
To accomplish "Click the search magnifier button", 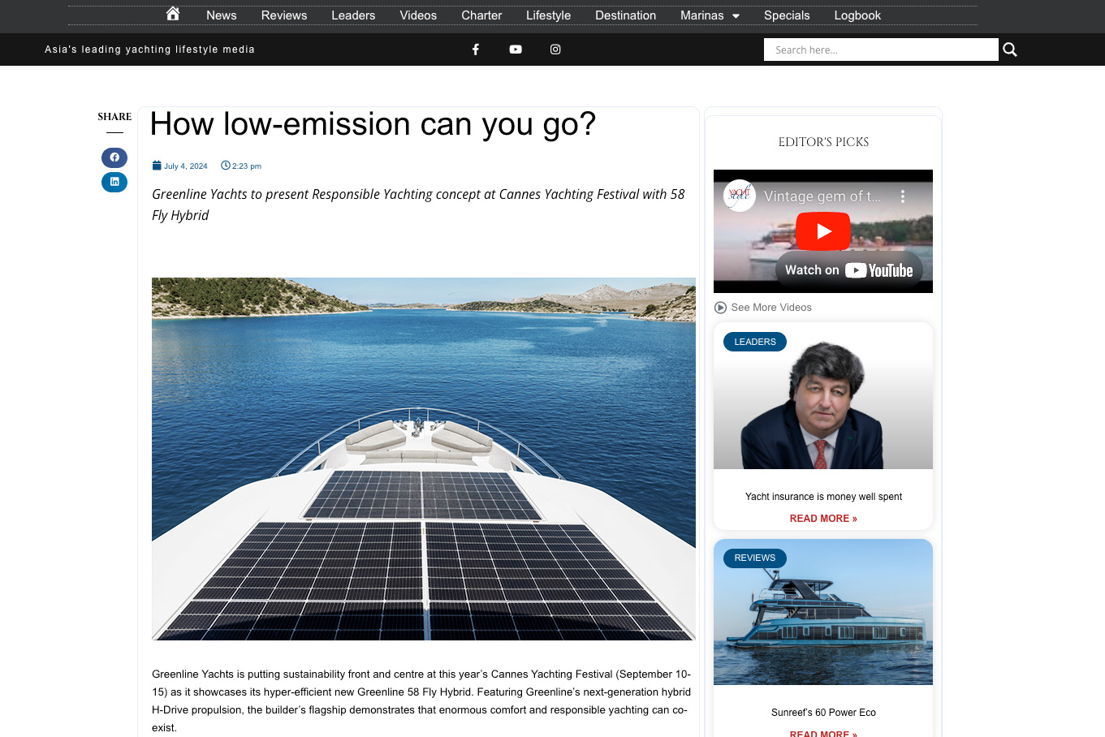I will tap(1010, 50).
